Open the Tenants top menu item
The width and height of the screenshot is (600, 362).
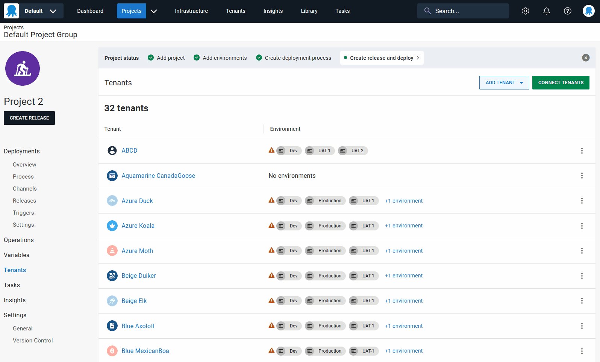[236, 11]
